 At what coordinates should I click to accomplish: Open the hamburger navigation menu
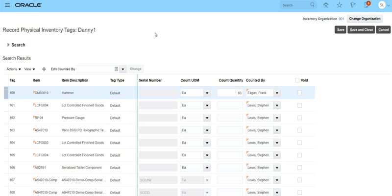7,5
